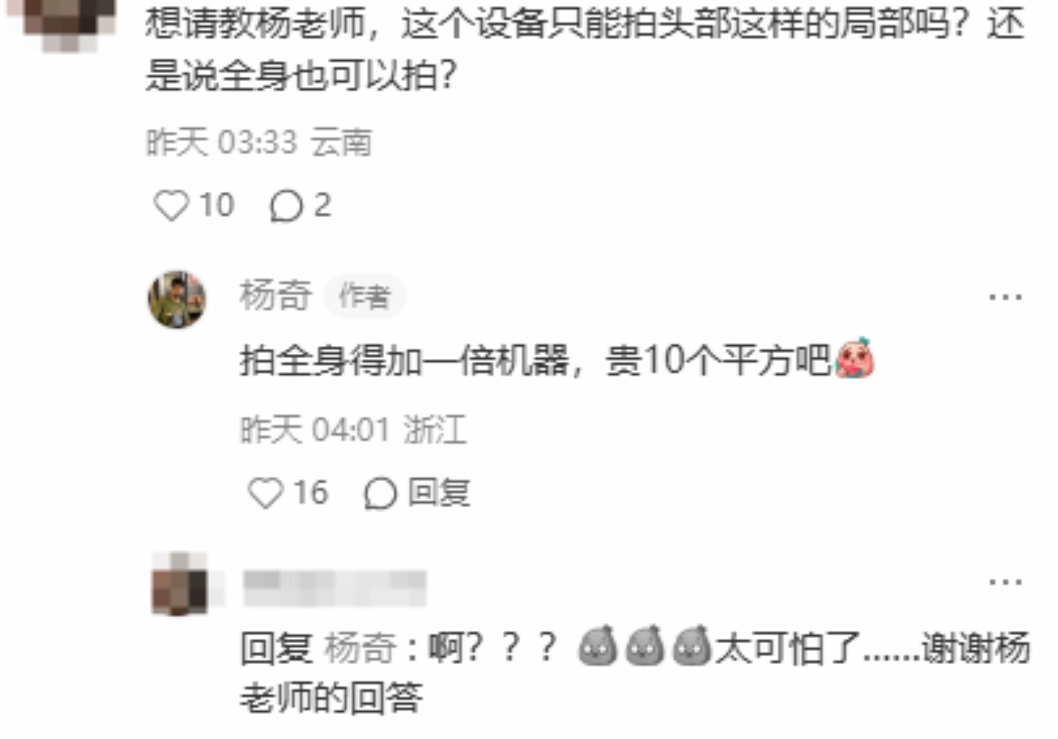
Task: Click the first gray emoji before 太可怕了
Action: point(598,648)
